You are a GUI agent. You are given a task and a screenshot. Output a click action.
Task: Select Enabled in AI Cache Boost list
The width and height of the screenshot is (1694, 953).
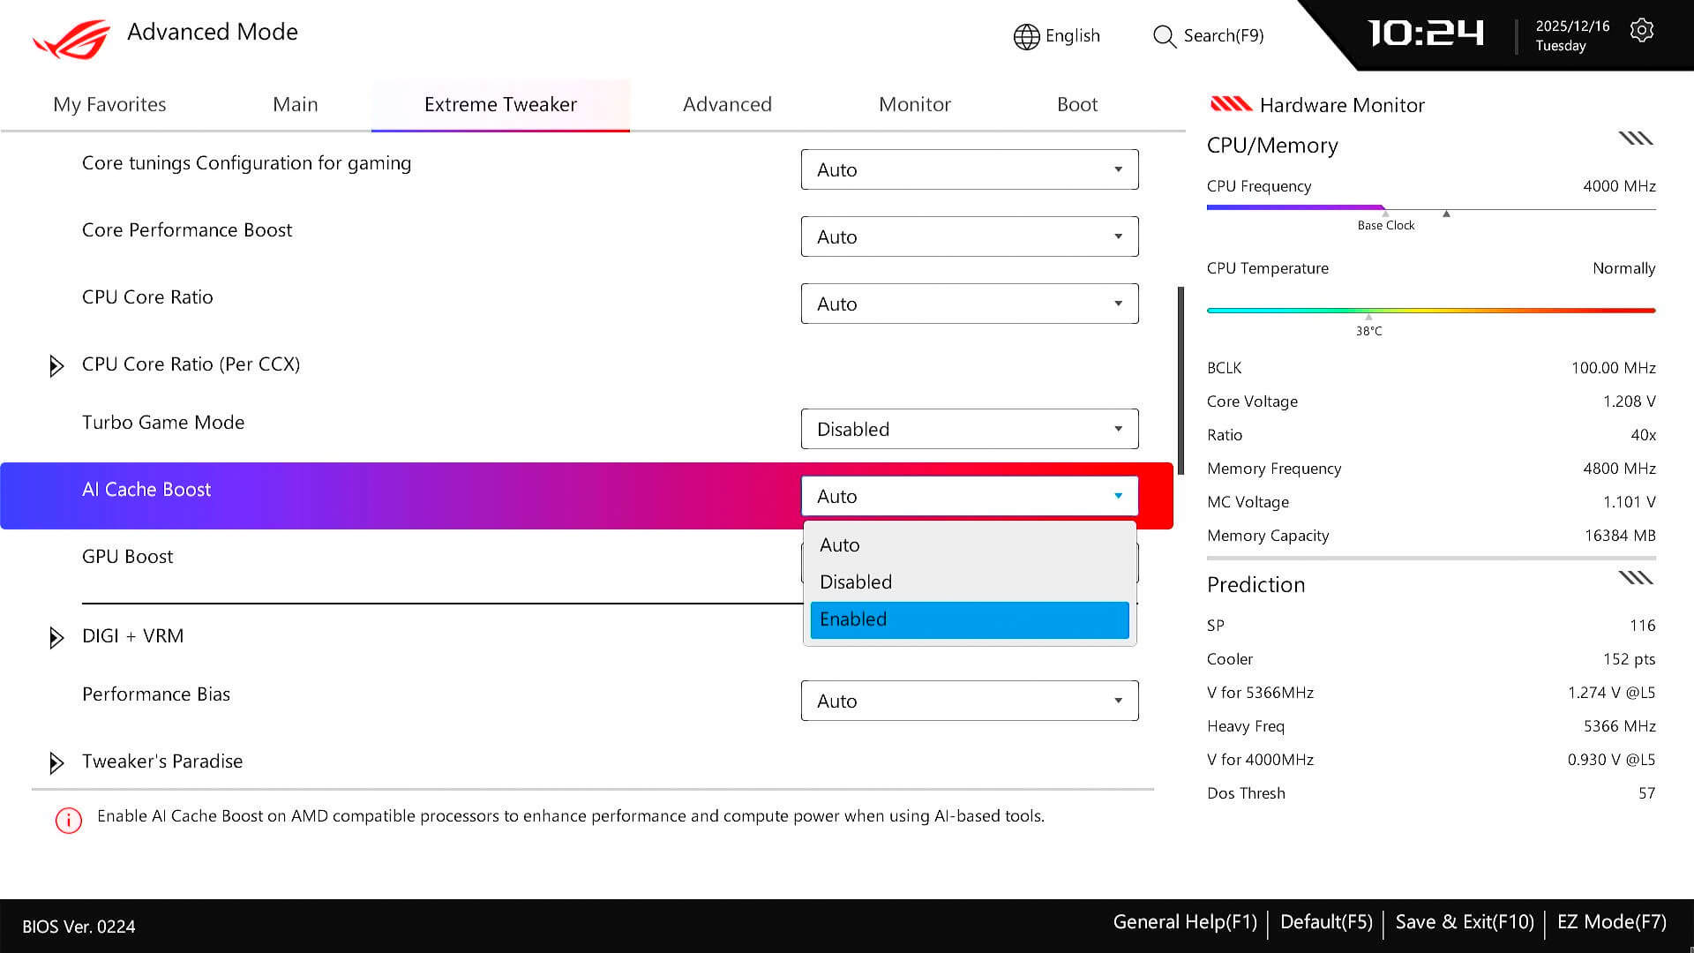click(x=969, y=619)
